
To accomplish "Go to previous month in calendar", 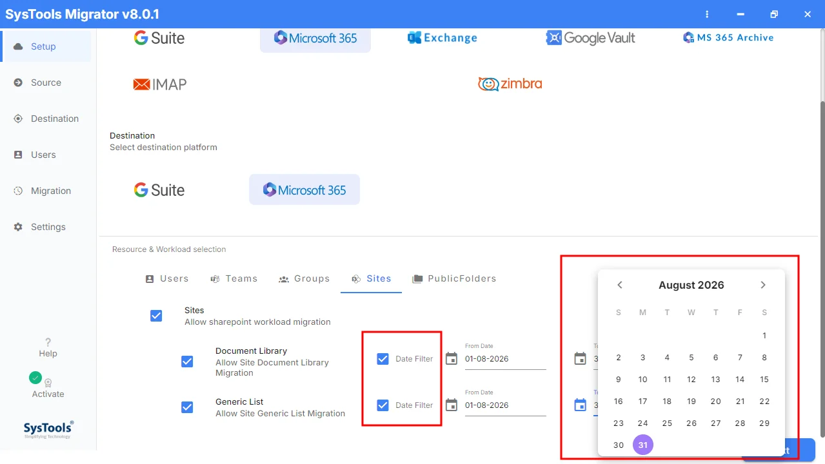I will click(x=619, y=285).
